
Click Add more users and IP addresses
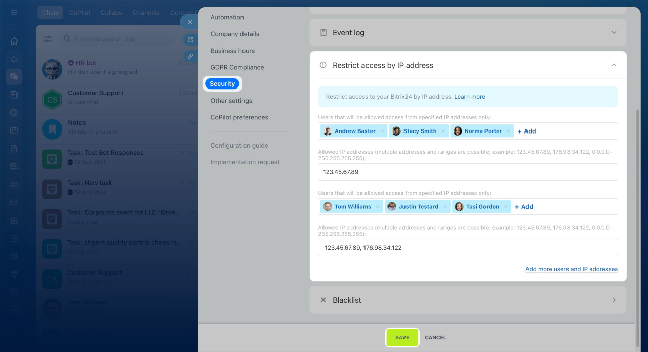click(571, 269)
